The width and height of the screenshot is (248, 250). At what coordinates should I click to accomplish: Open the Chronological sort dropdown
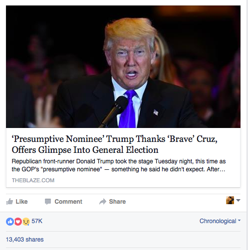coord(220,221)
